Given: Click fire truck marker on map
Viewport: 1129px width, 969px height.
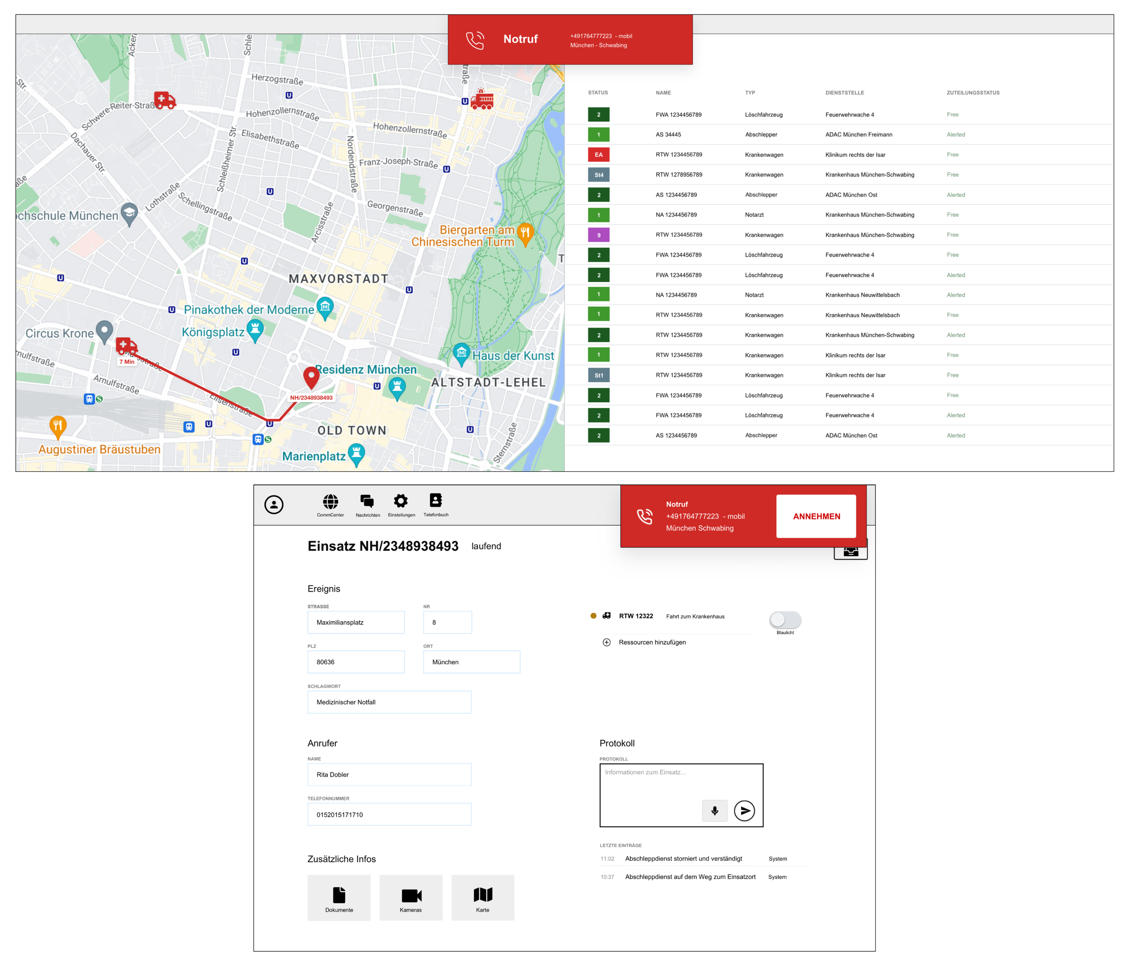Looking at the screenshot, I should click(482, 100).
